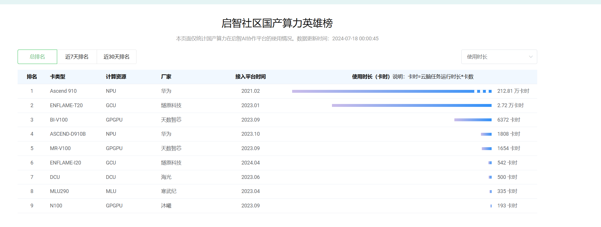Screen dimensions: 601x227
Task: Select the ENFLAME-T20 card type cell
Action: click(x=66, y=105)
